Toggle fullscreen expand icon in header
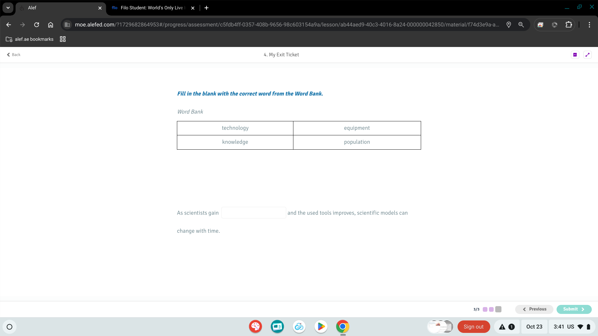The width and height of the screenshot is (598, 336). 587,55
